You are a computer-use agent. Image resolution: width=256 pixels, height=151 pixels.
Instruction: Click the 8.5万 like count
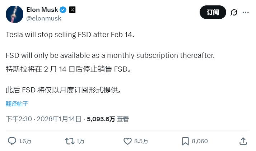point(140,141)
